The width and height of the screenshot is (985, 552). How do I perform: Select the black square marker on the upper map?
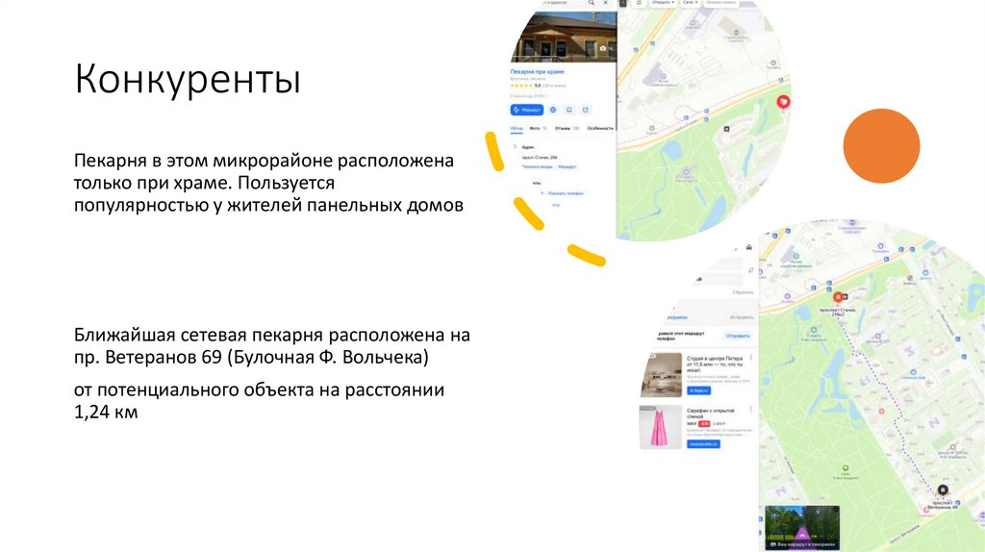click(x=727, y=129)
